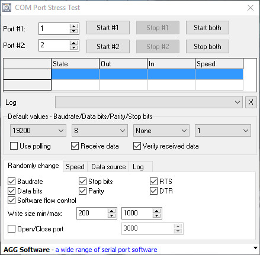The height and width of the screenshot is (255, 260).
Task: Switch to the Speed tab
Action: tap(75, 167)
